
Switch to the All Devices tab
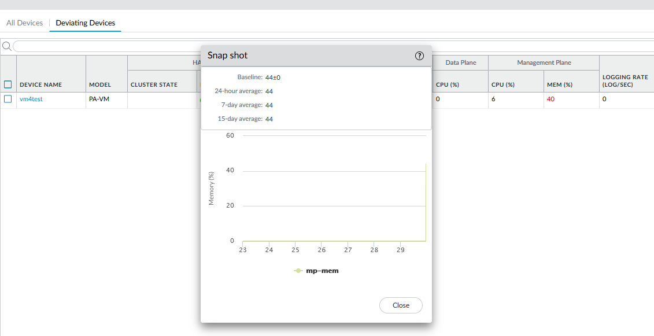click(x=24, y=23)
